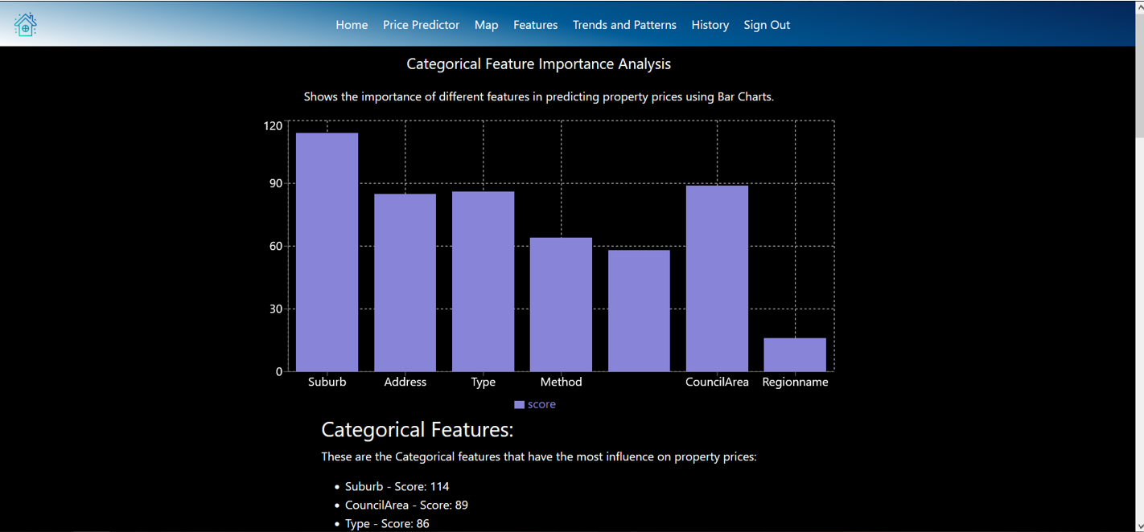Click the unlabeled bar beside Method
The width and height of the screenshot is (1144, 532).
pos(639,310)
